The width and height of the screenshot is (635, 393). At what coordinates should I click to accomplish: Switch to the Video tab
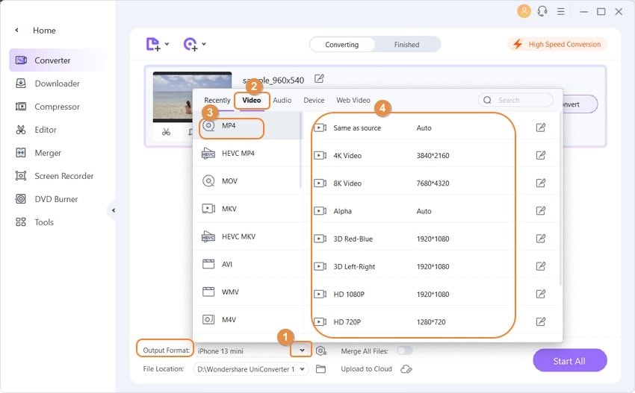252,100
